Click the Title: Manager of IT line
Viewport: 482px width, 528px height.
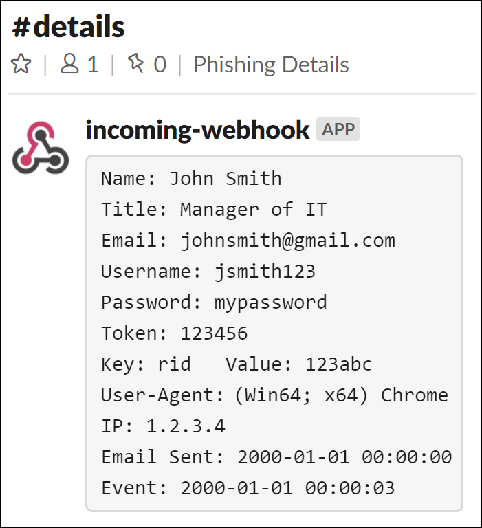pos(214,210)
